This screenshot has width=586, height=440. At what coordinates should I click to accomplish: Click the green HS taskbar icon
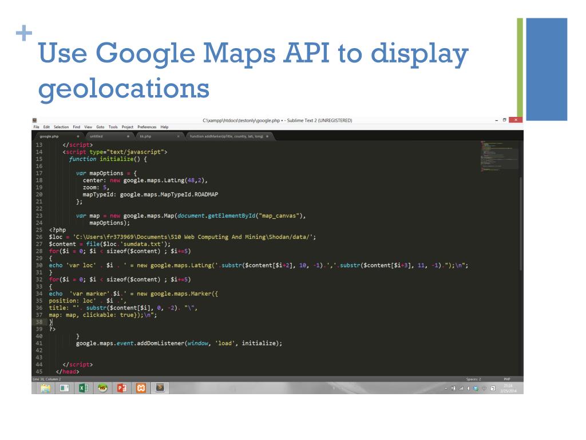tap(102, 388)
